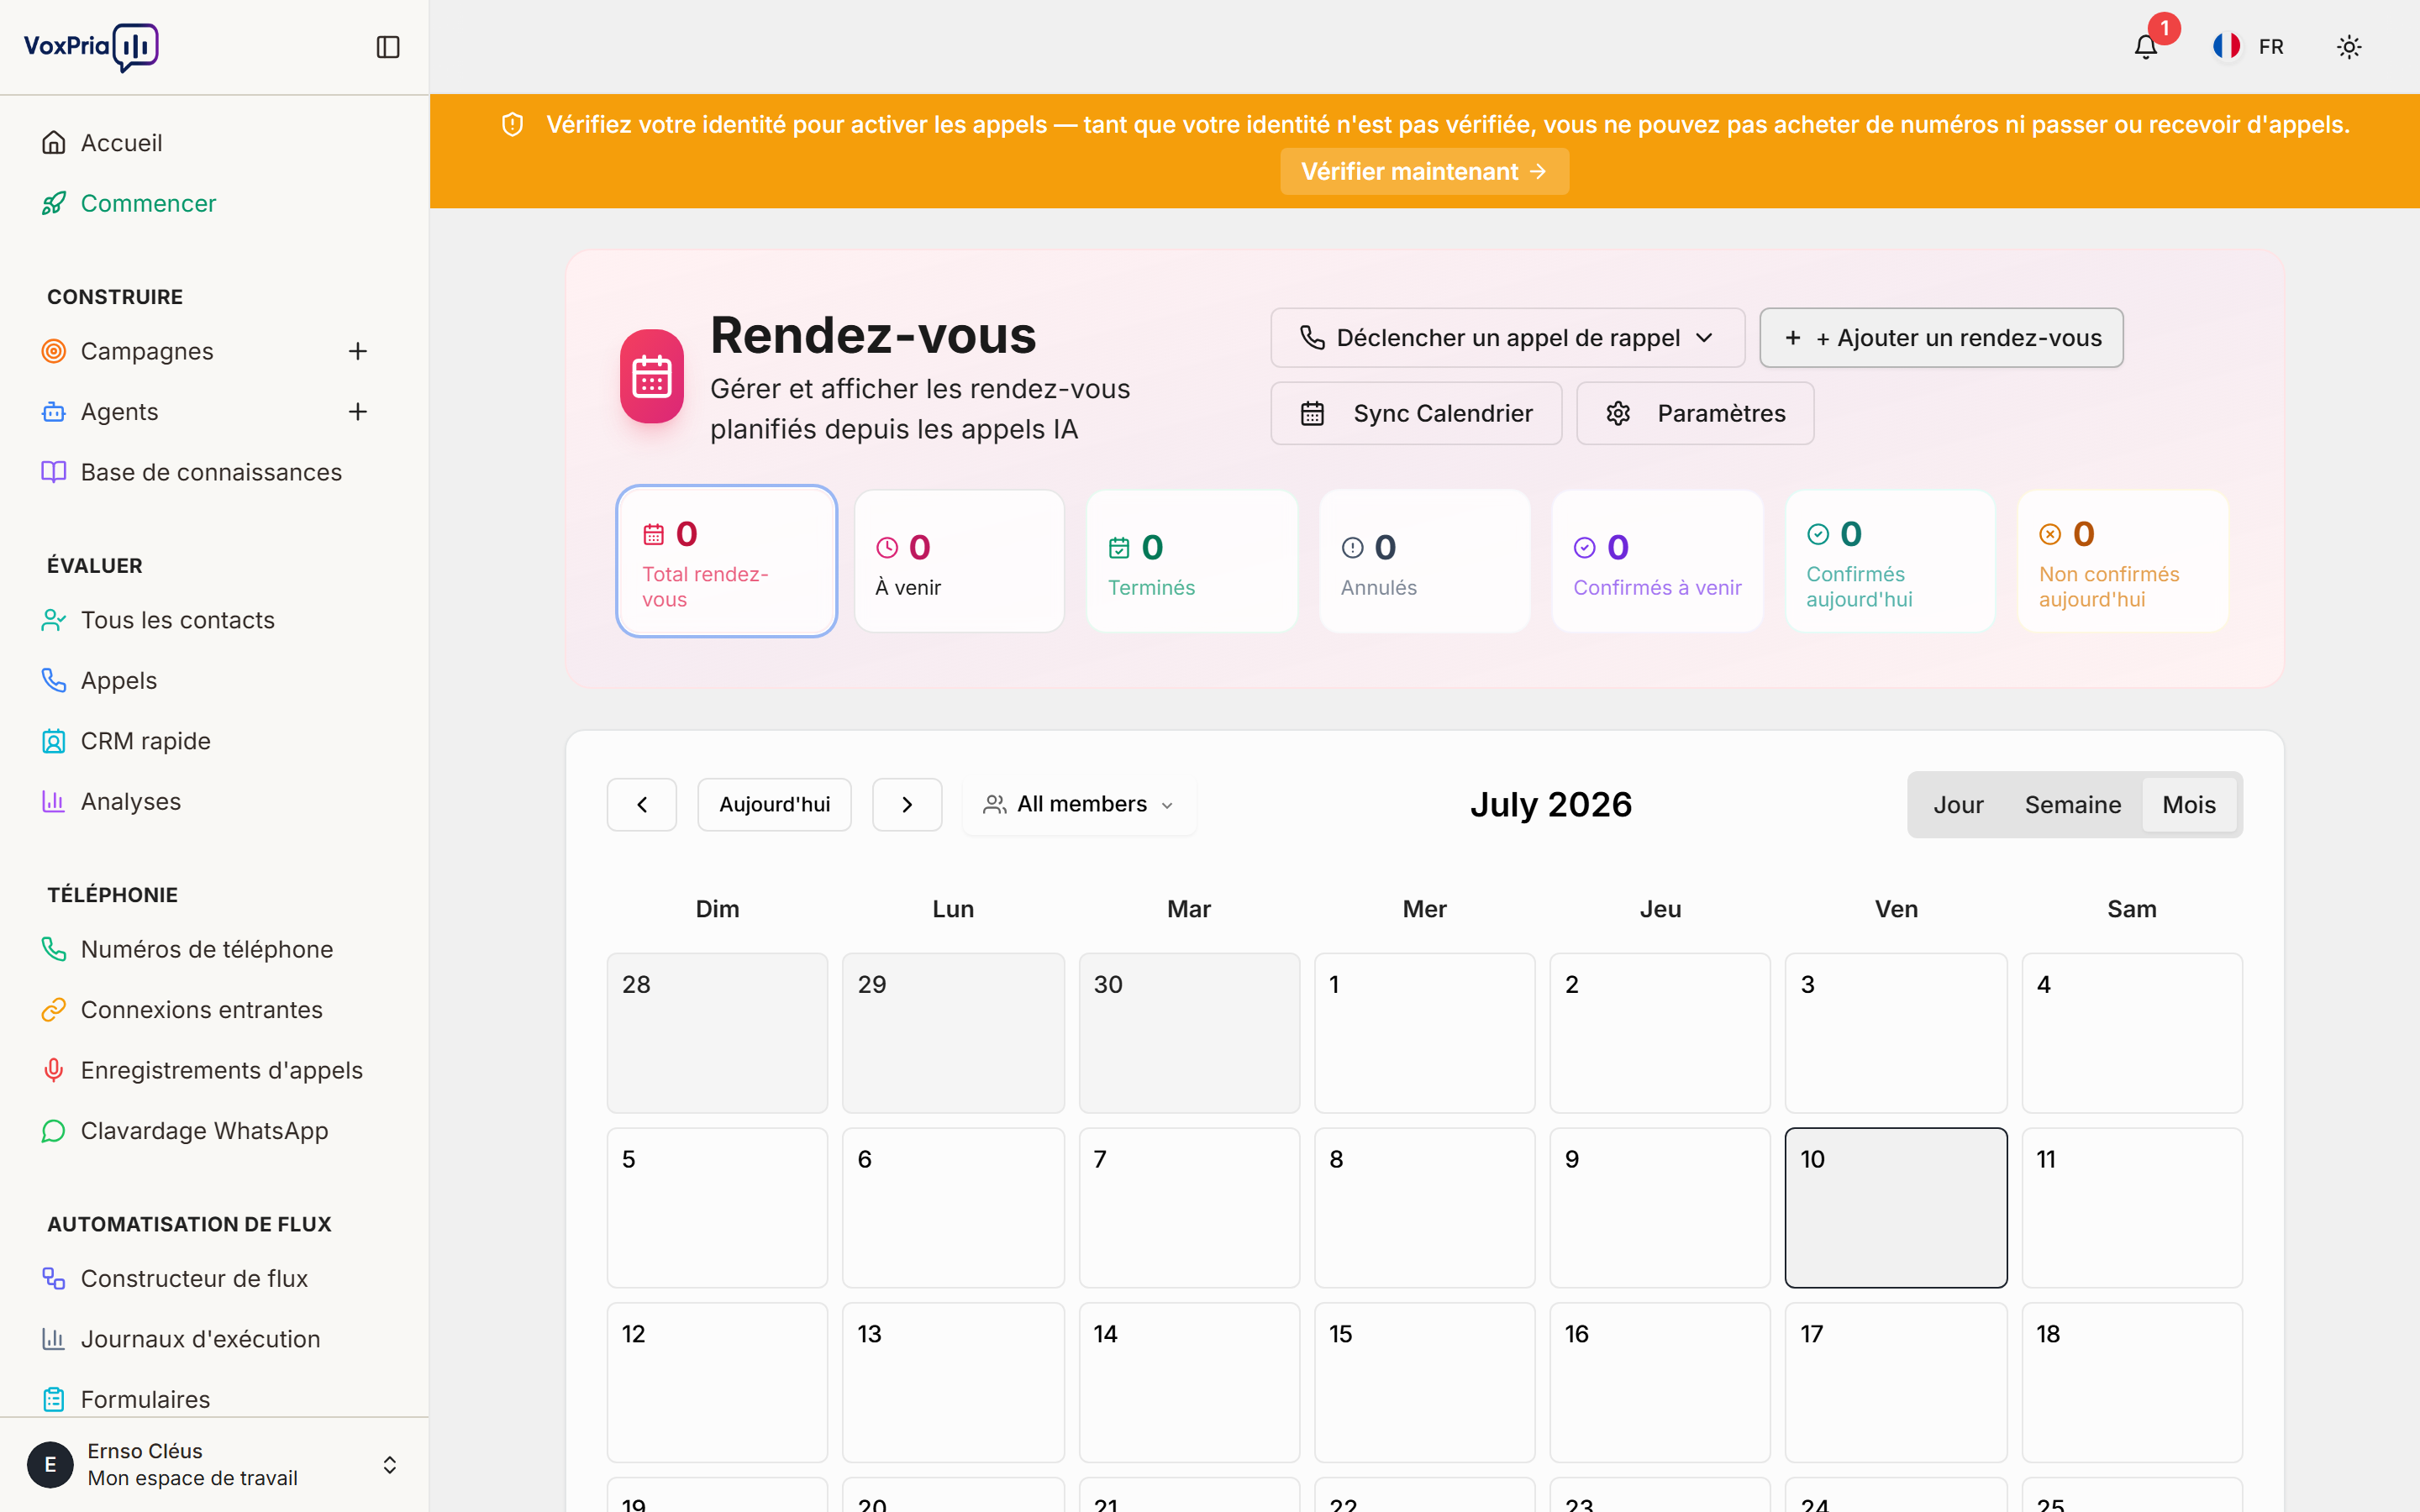Image resolution: width=2420 pixels, height=1512 pixels.
Task: Collapse the sidebar panel icon
Action: [388, 47]
